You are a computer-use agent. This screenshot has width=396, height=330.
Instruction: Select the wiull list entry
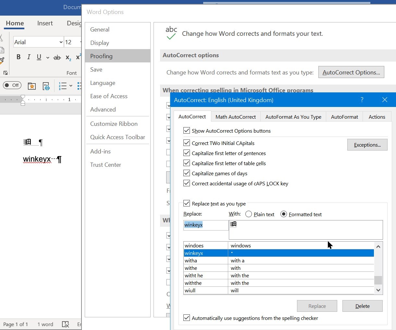click(279, 290)
